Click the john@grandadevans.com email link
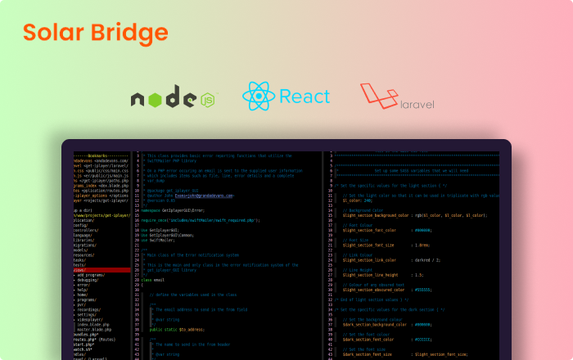This screenshot has height=360, width=573. coord(204,196)
